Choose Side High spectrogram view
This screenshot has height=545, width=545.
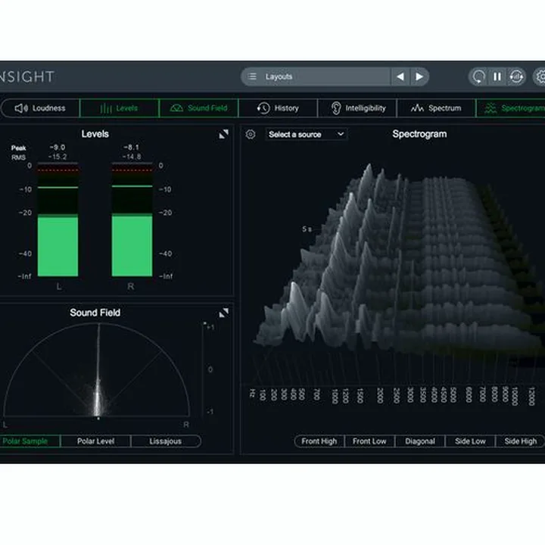(x=520, y=441)
